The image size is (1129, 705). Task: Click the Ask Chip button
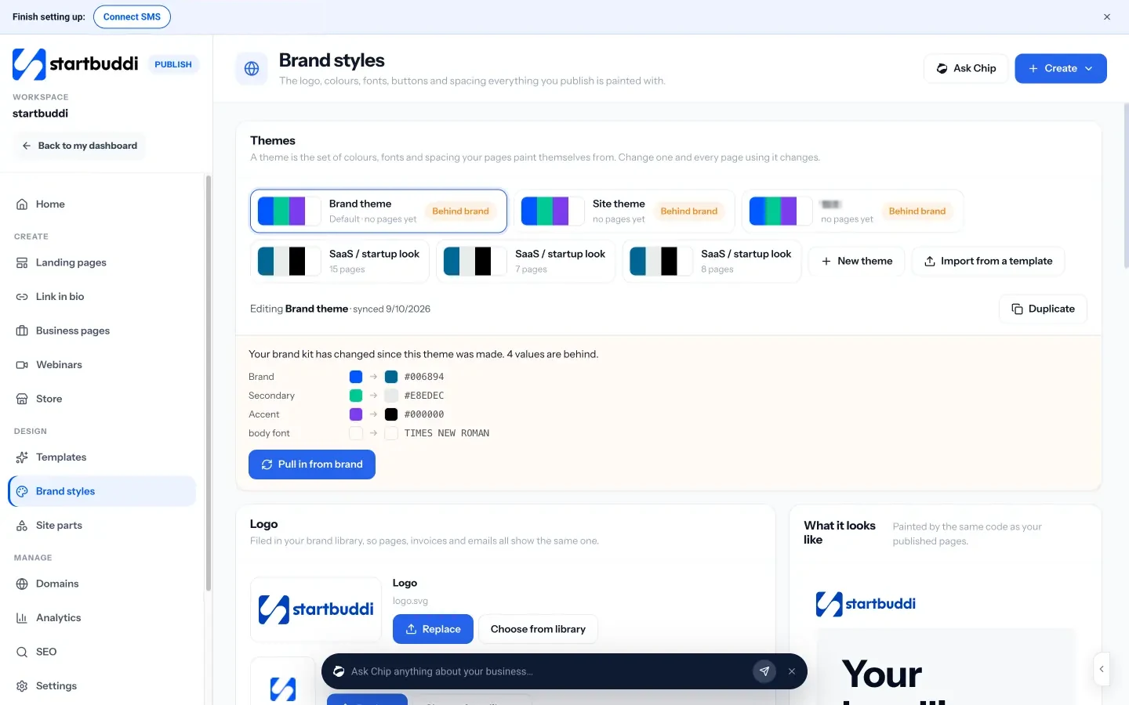[966, 68]
